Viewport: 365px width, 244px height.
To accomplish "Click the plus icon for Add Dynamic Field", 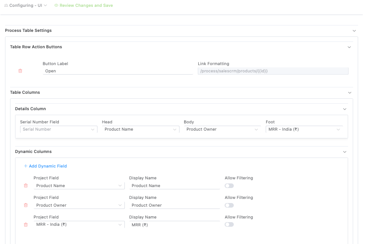I will coord(26,166).
